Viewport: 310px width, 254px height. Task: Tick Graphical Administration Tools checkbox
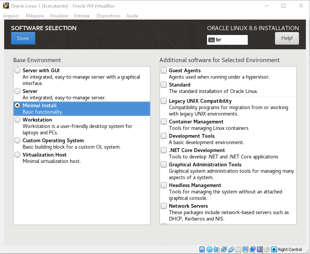(164, 164)
